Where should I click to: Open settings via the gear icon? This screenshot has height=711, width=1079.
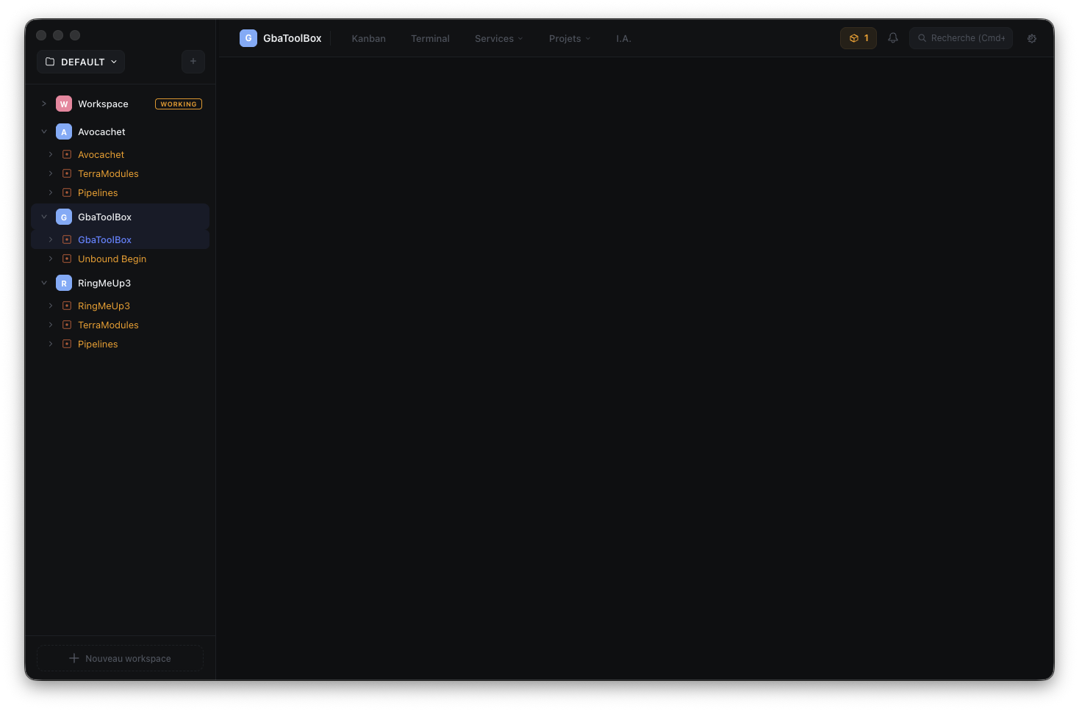[1031, 38]
